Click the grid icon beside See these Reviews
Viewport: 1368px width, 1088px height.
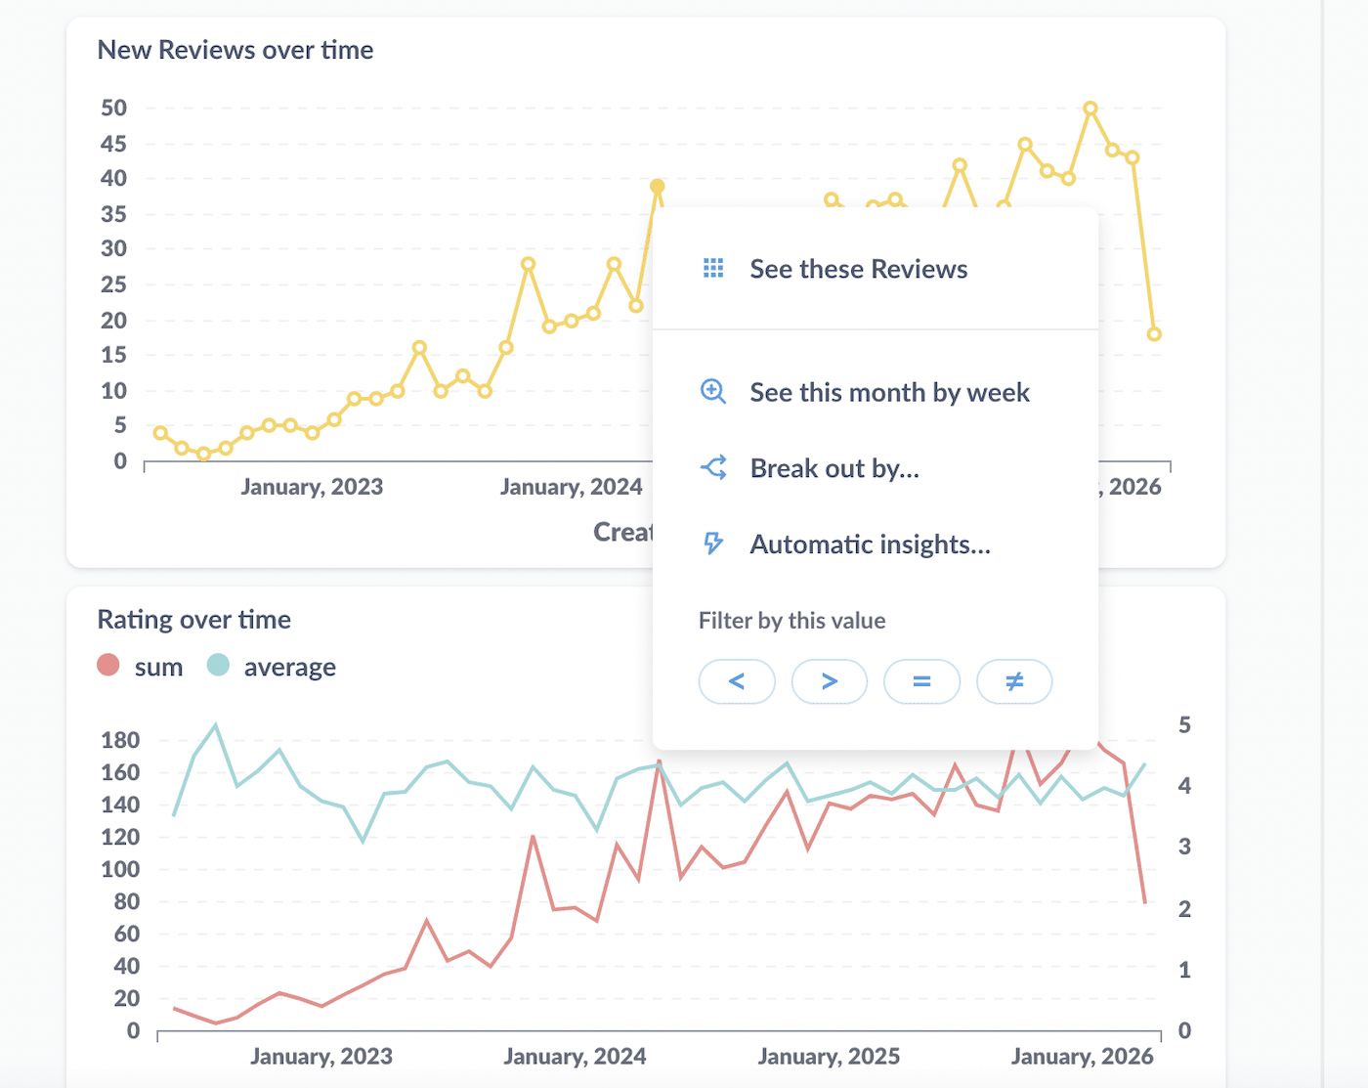pyautogui.click(x=713, y=268)
